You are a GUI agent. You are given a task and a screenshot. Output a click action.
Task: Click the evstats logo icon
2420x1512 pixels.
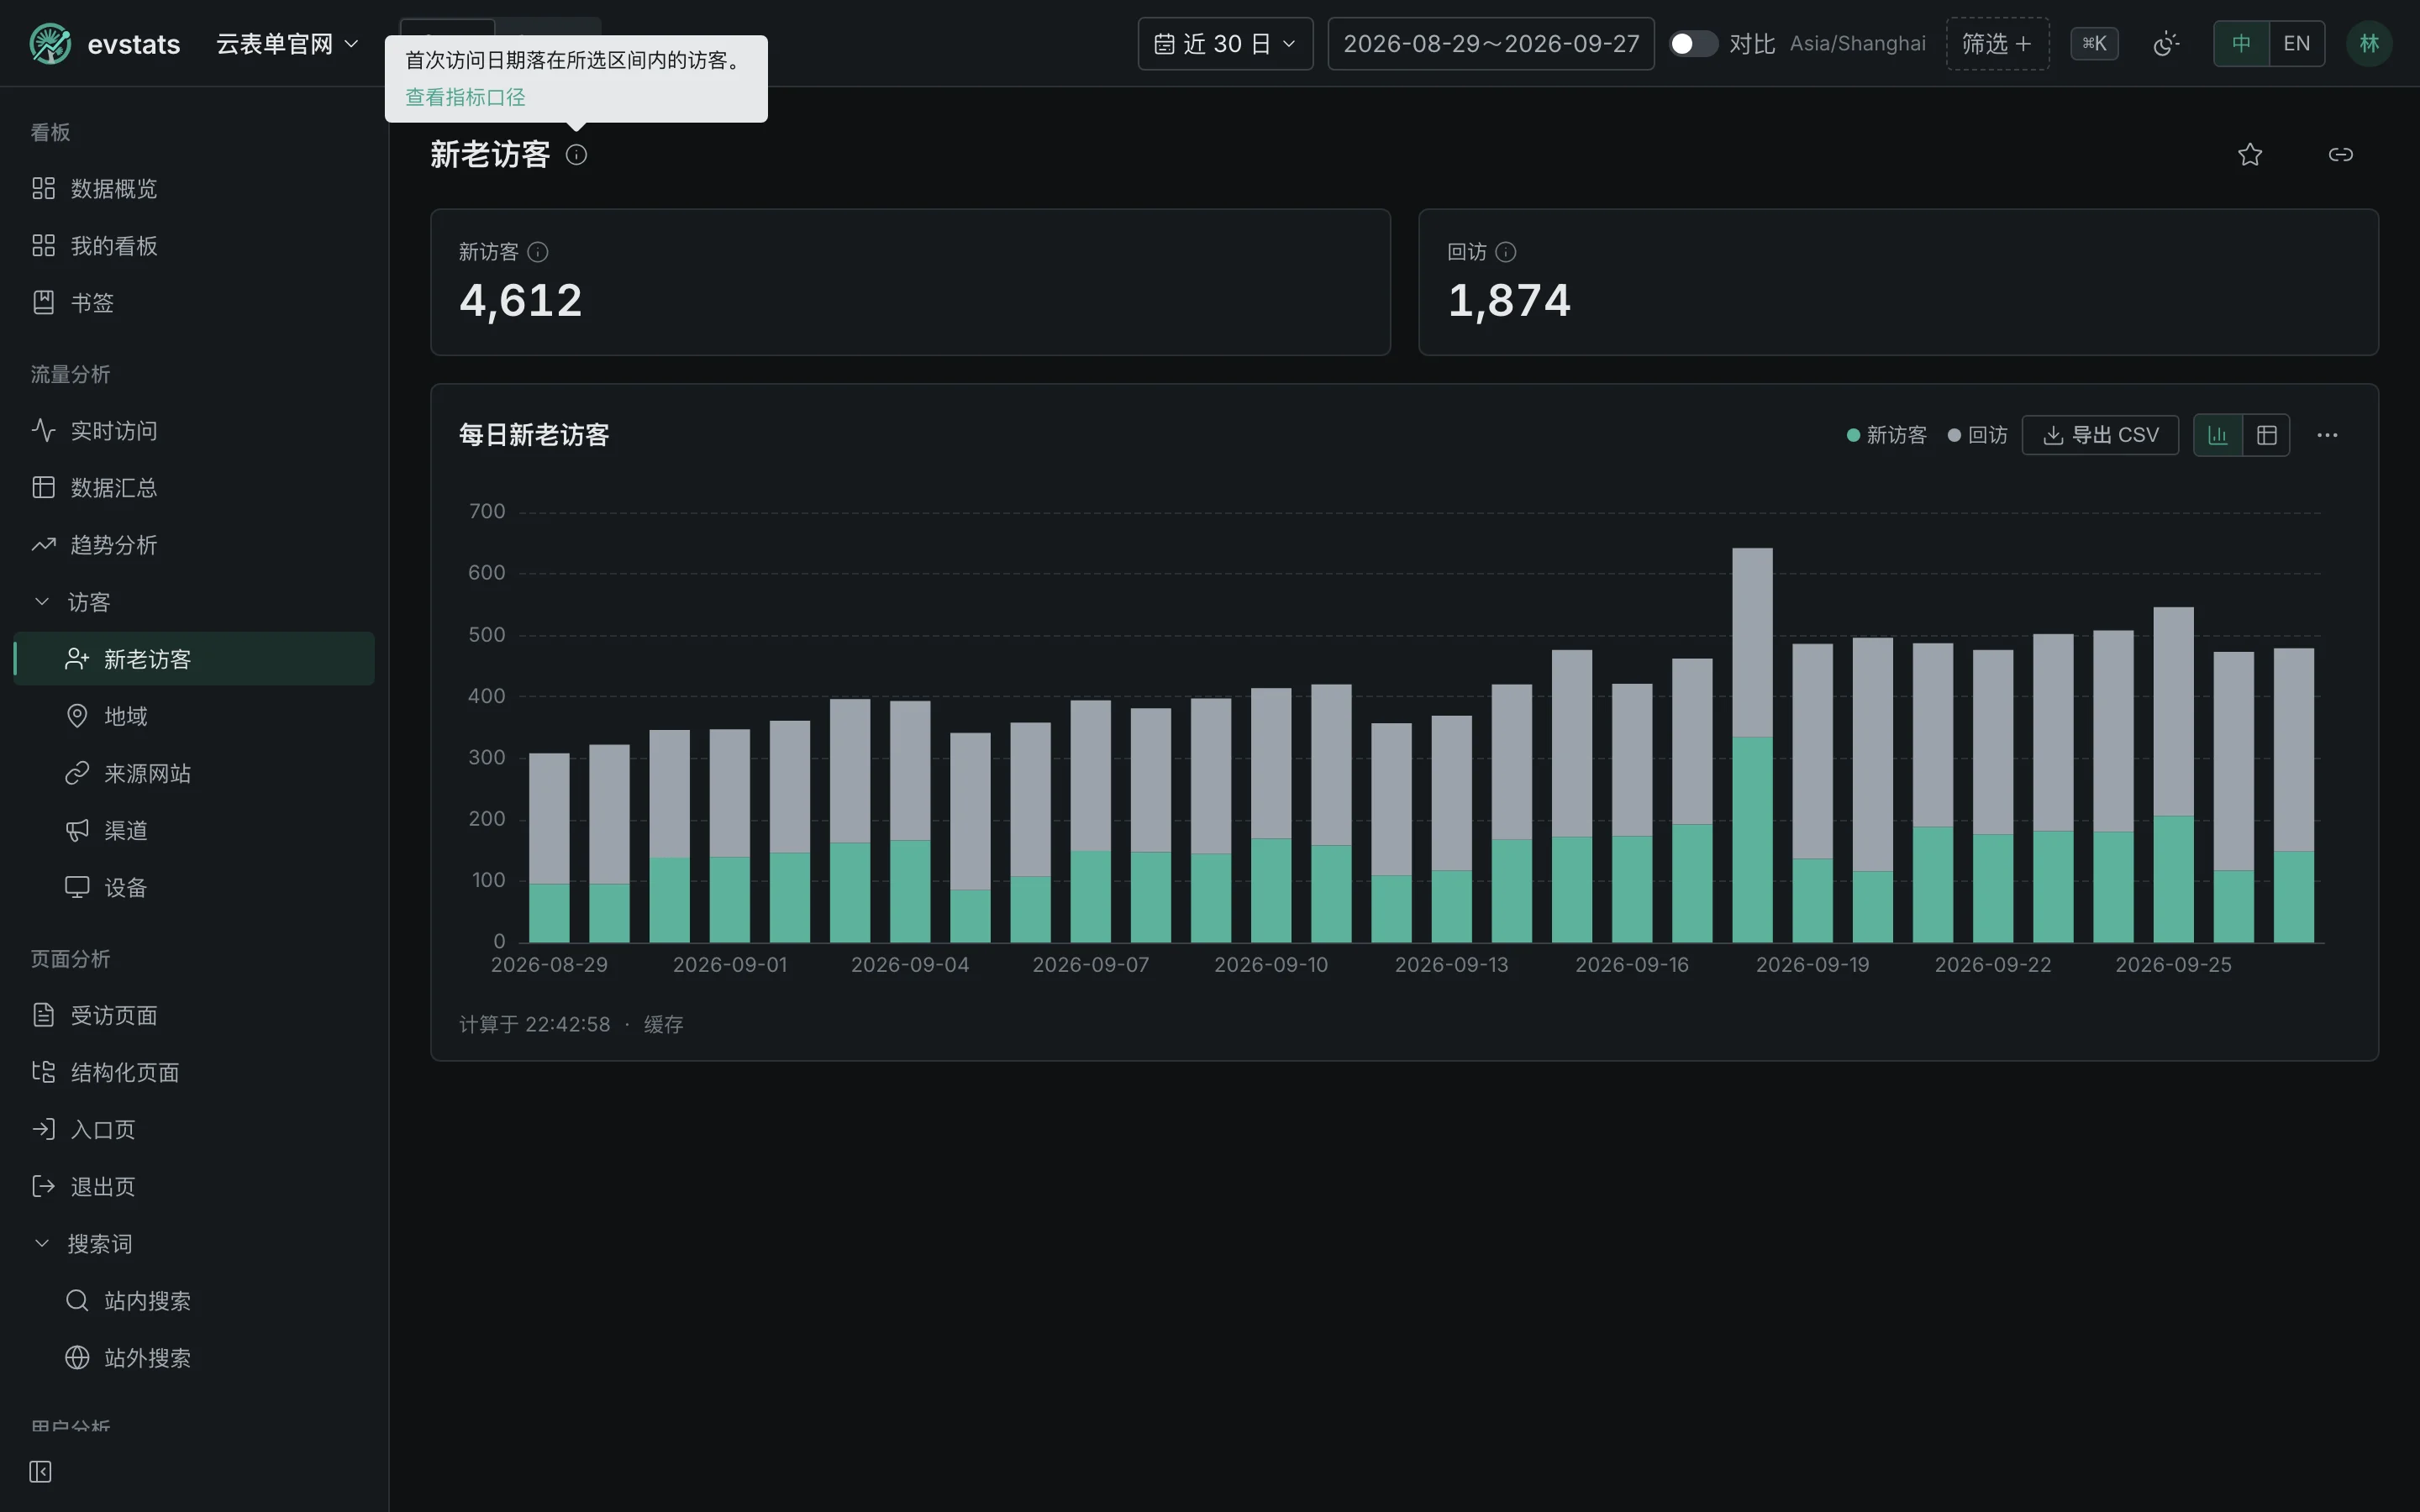[50, 44]
